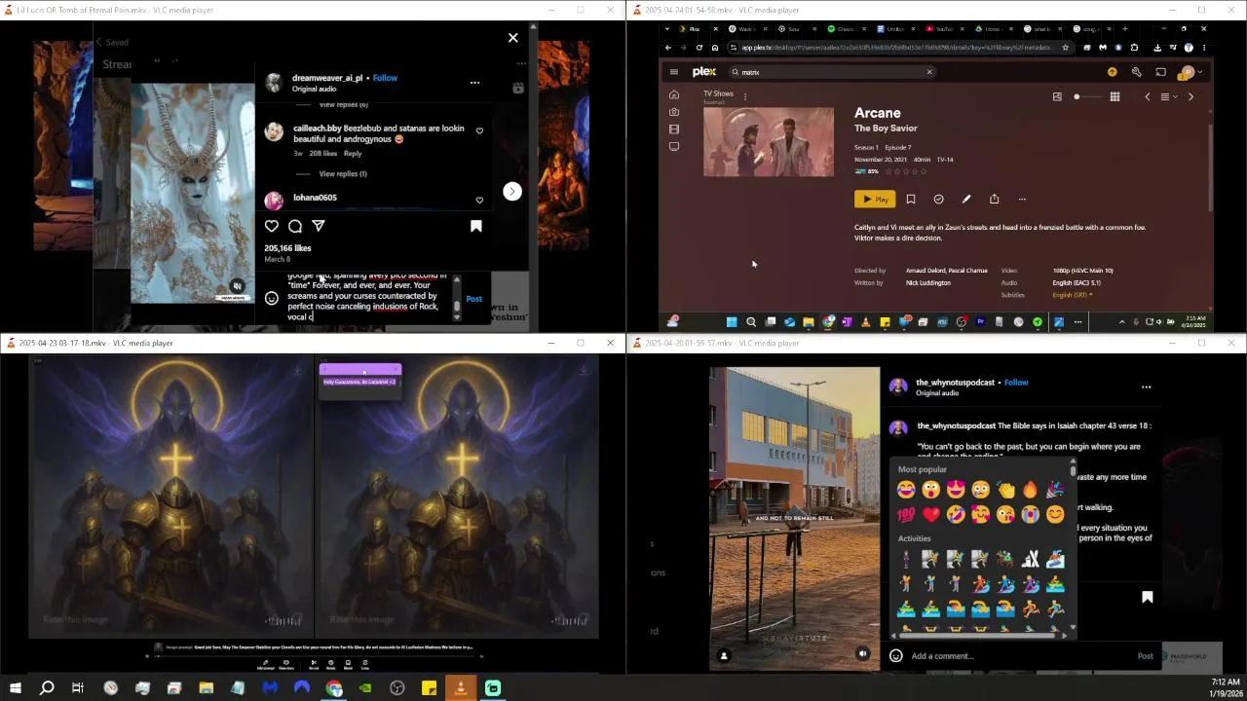The height and width of the screenshot is (701, 1247).
Task: Close the Instagram post overlay with X
Action: [513, 38]
